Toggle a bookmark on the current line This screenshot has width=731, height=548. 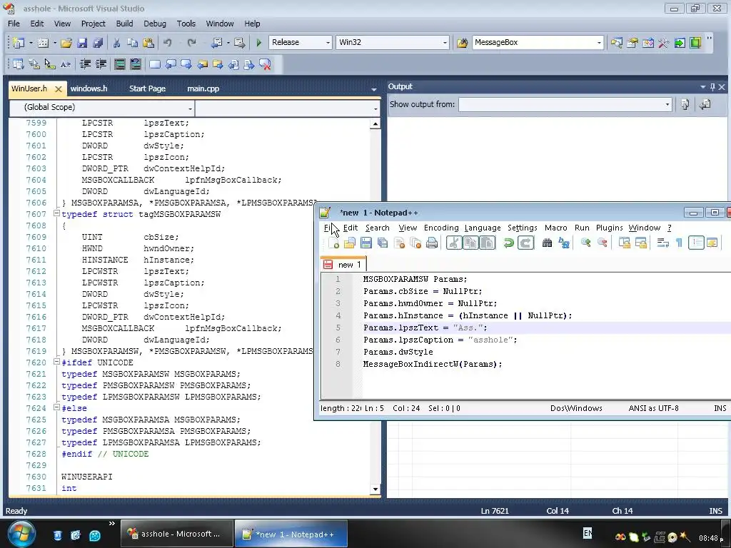[155, 64]
